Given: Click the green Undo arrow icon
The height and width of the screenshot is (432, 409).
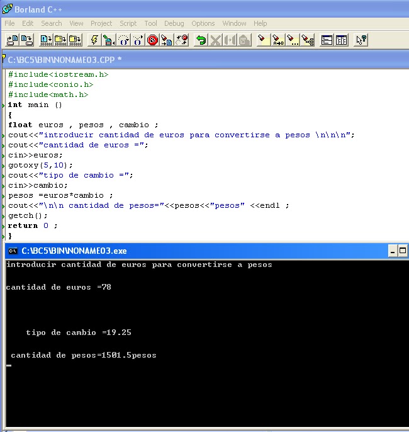Looking at the screenshot, I should coord(201,40).
